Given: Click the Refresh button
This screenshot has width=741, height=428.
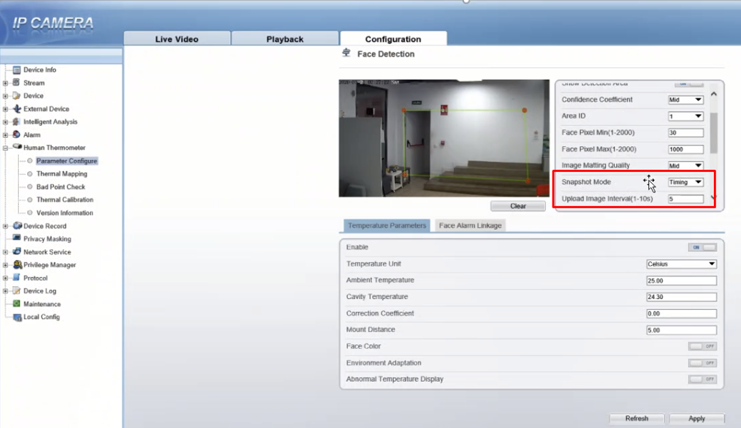Looking at the screenshot, I should pyautogui.click(x=636, y=419).
